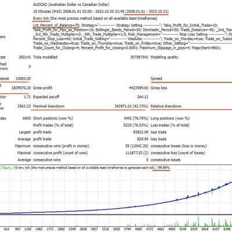Screen dimensions: 232x232
Task: Click the Maximal drawdown label
Action: click(x=49, y=106)
